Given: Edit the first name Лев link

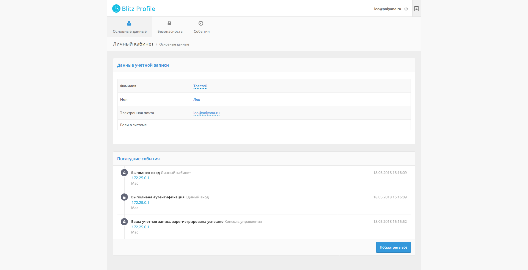Looking at the screenshot, I should pos(197,100).
